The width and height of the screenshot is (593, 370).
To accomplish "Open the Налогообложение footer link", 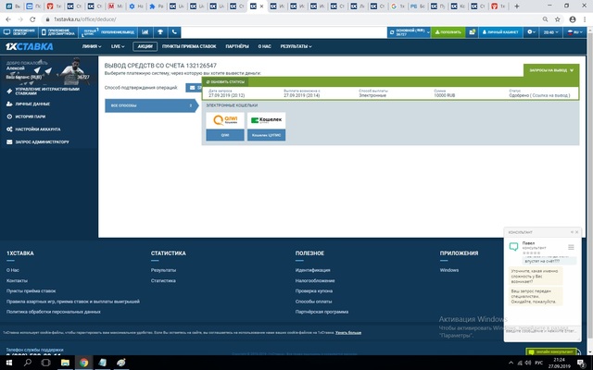I will [315, 281].
